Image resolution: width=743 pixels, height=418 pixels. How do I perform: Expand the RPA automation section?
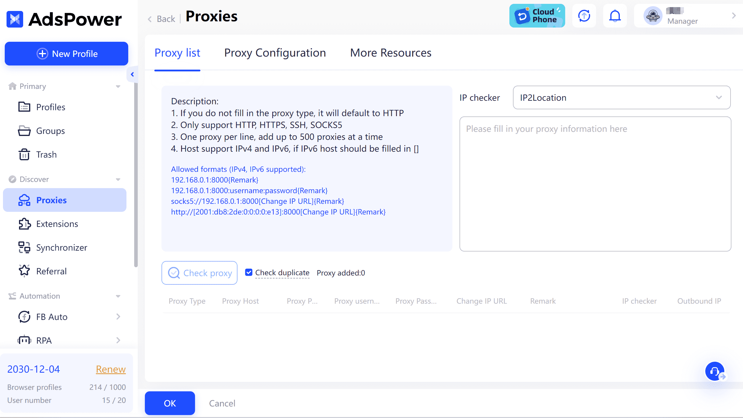tap(118, 339)
